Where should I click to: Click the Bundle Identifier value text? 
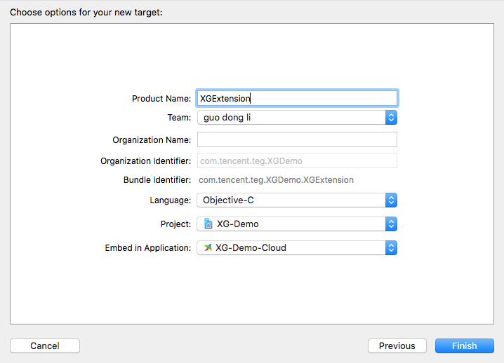(x=276, y=180)
